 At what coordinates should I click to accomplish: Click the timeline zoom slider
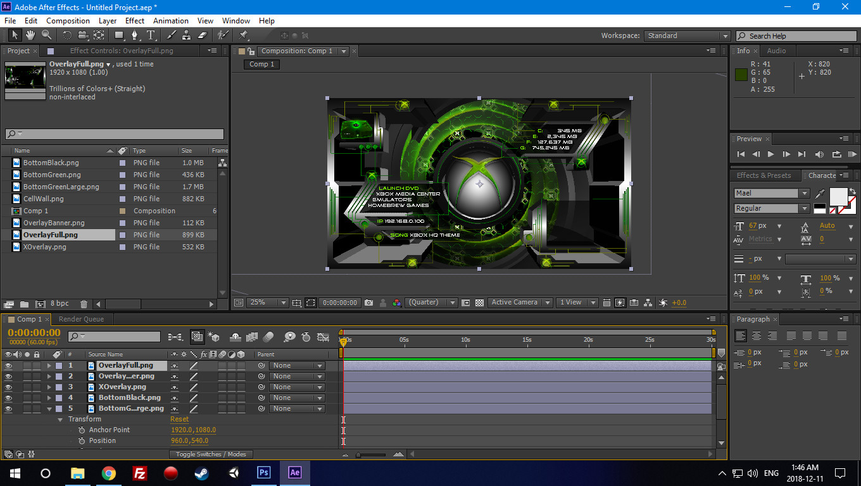(x=371, y=454)
